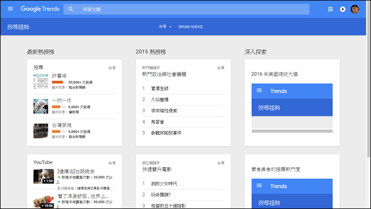371x209 pixels.
Task: Open 素食美食的搜尋熱門度 story
Action: click(x=275, y=169)
